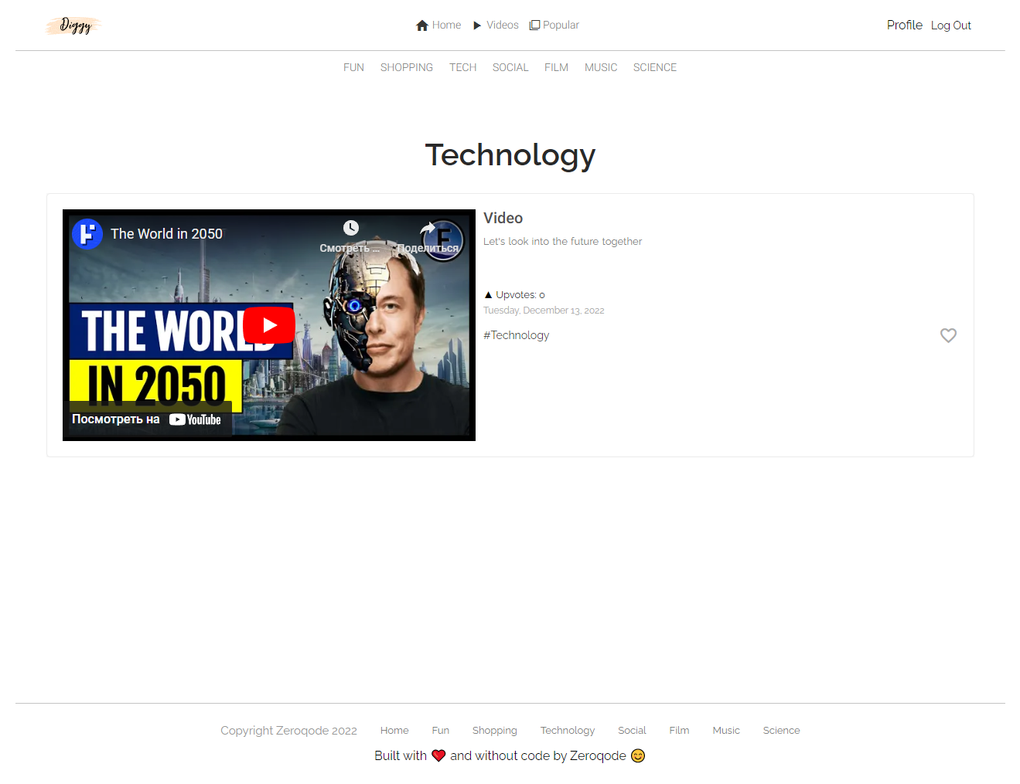The image size is (1020, 784).
Task: Open footer Technology link
Action: [568, 731]
